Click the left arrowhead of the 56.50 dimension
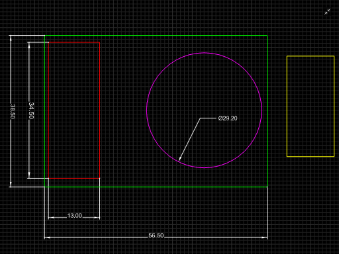Screen dimensions: 339x254 pos(47,237)
